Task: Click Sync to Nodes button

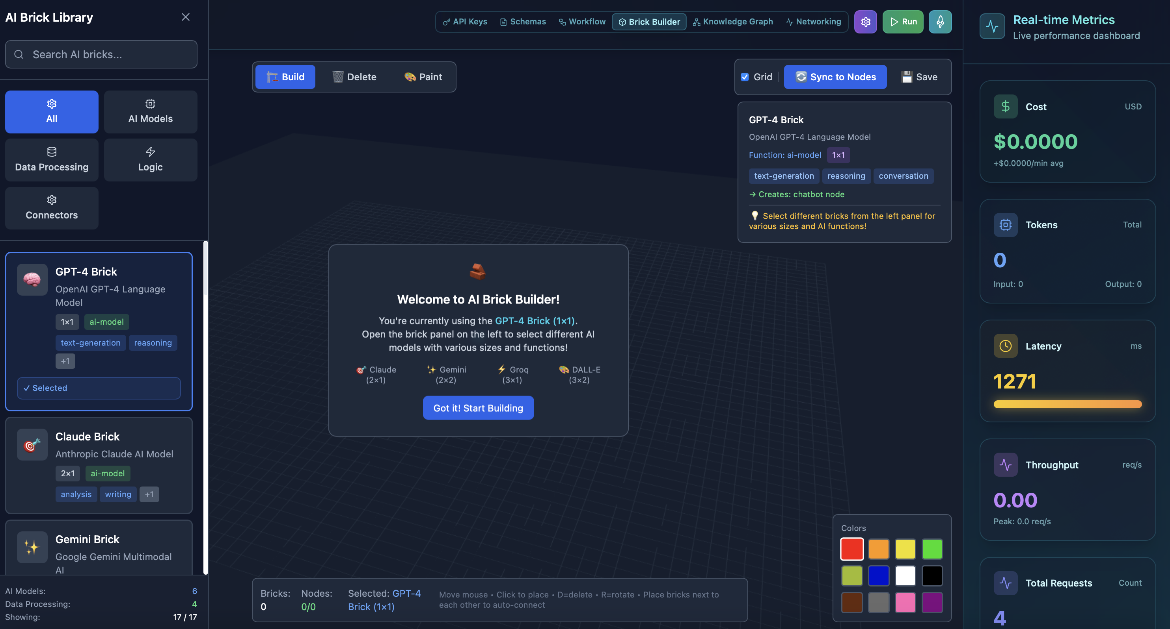Action: pos(835,77)
